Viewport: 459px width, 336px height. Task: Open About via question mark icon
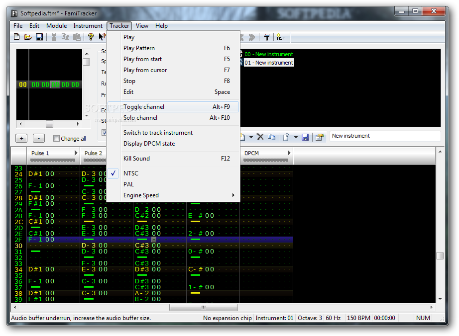[91, 37]
